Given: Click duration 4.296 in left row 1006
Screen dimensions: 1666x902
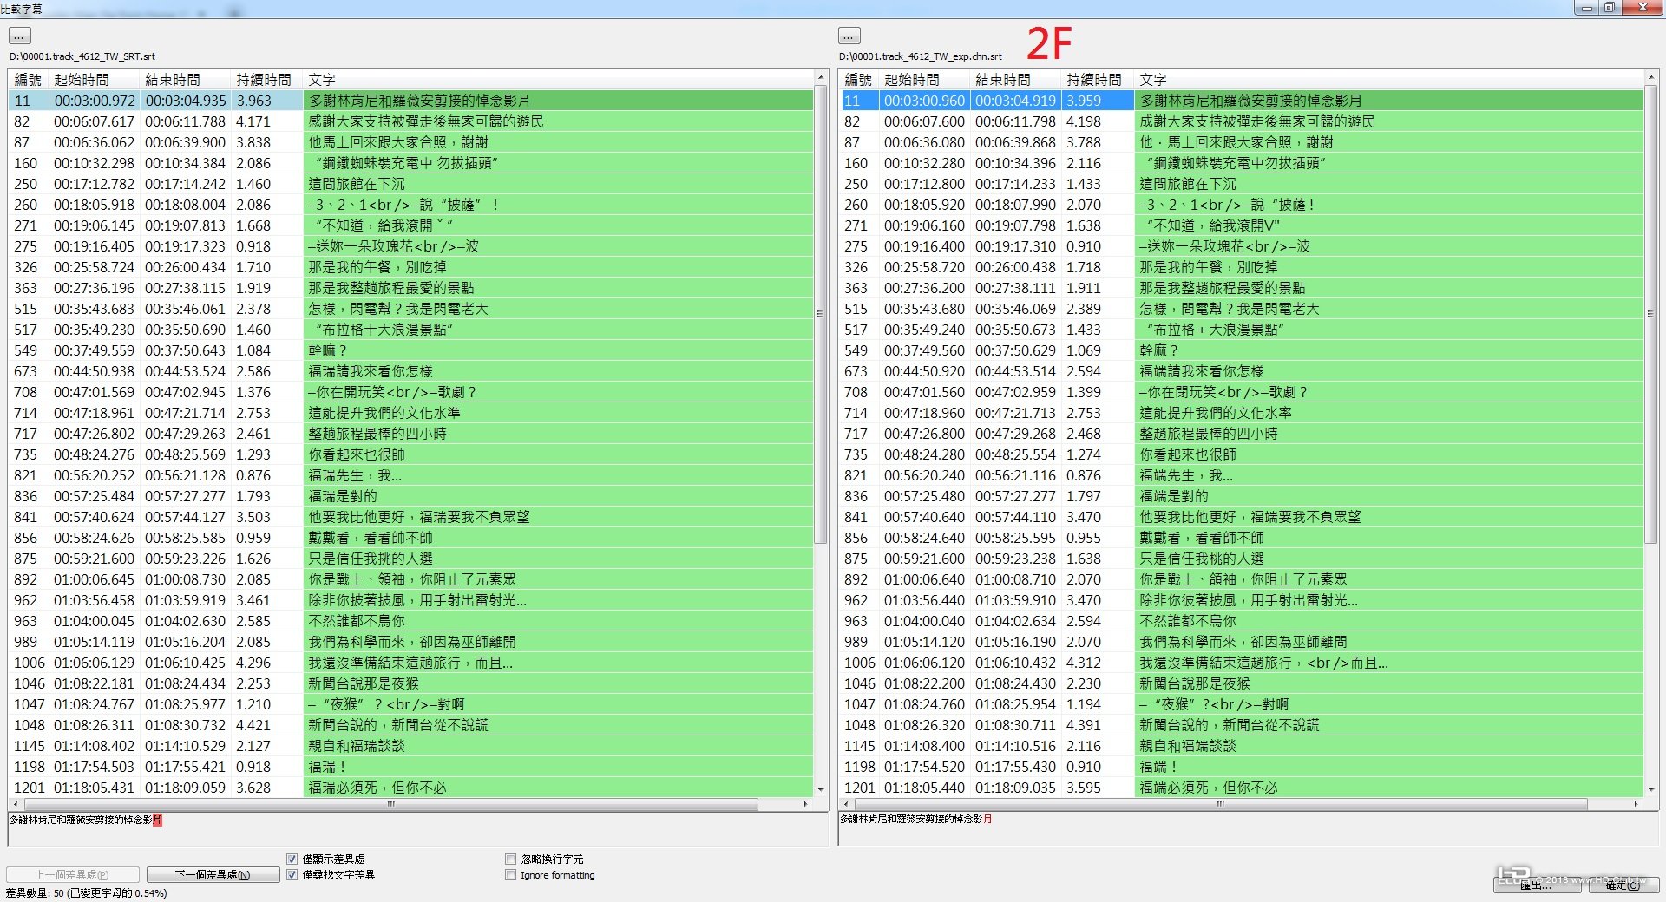Looking at the screenshot, I should pos(253,663).
